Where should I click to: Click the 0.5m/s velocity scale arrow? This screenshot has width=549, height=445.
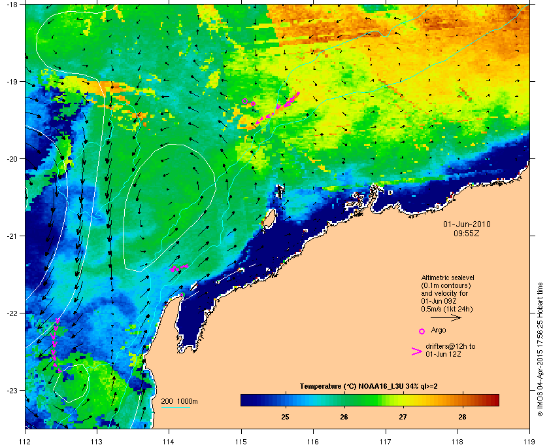click(x=446, y=317)
